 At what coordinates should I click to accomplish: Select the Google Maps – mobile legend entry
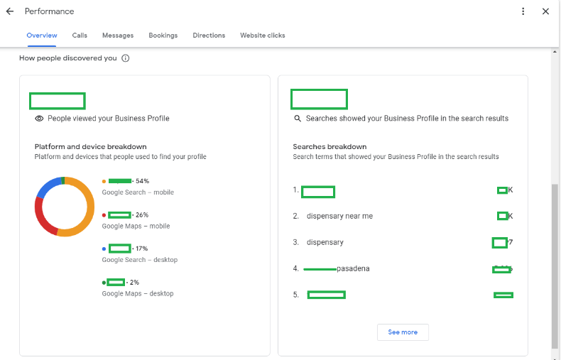click(136, 226)
